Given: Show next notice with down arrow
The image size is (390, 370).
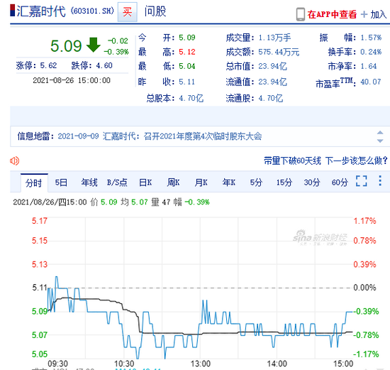Looking at the screenshot, I should 380,141.
